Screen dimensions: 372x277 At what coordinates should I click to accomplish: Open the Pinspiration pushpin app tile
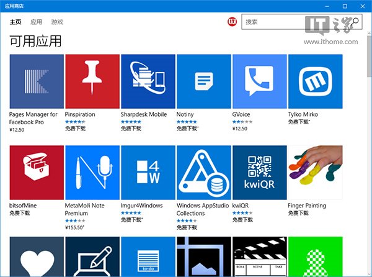click(92, 81)
